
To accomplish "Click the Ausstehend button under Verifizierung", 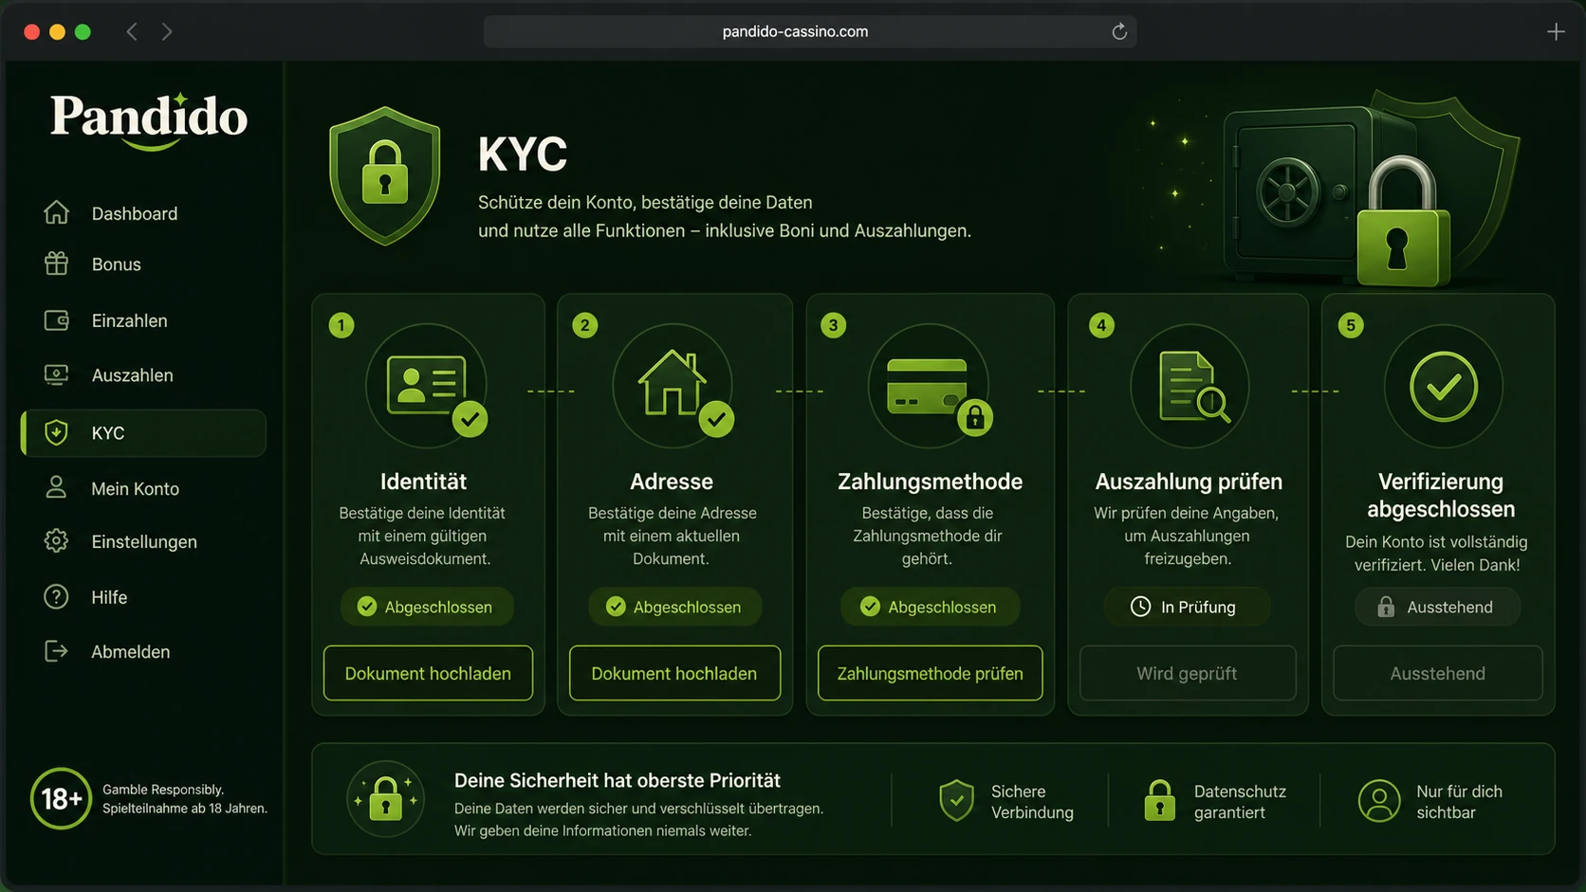I will (x=1438, y=673).
